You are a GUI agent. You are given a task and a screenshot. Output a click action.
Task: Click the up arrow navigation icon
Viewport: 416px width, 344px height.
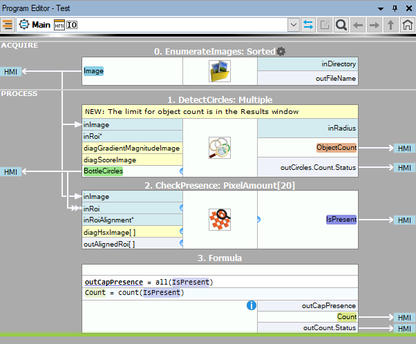[391, 25]
